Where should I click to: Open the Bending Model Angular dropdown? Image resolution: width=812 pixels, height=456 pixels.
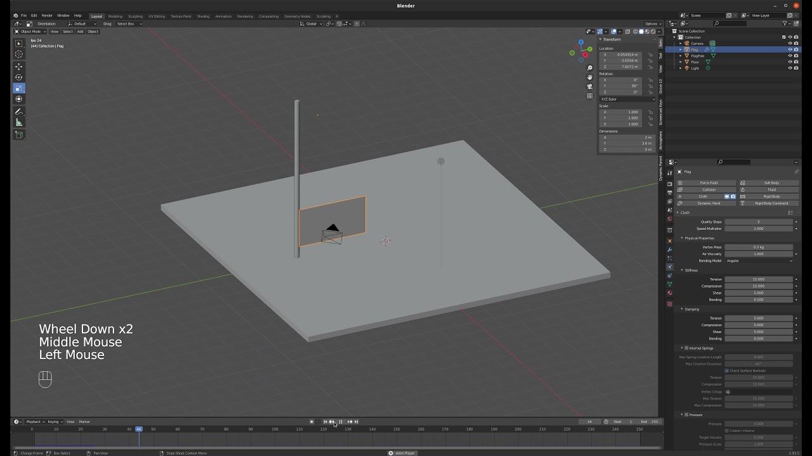click(x=759, y=261)
